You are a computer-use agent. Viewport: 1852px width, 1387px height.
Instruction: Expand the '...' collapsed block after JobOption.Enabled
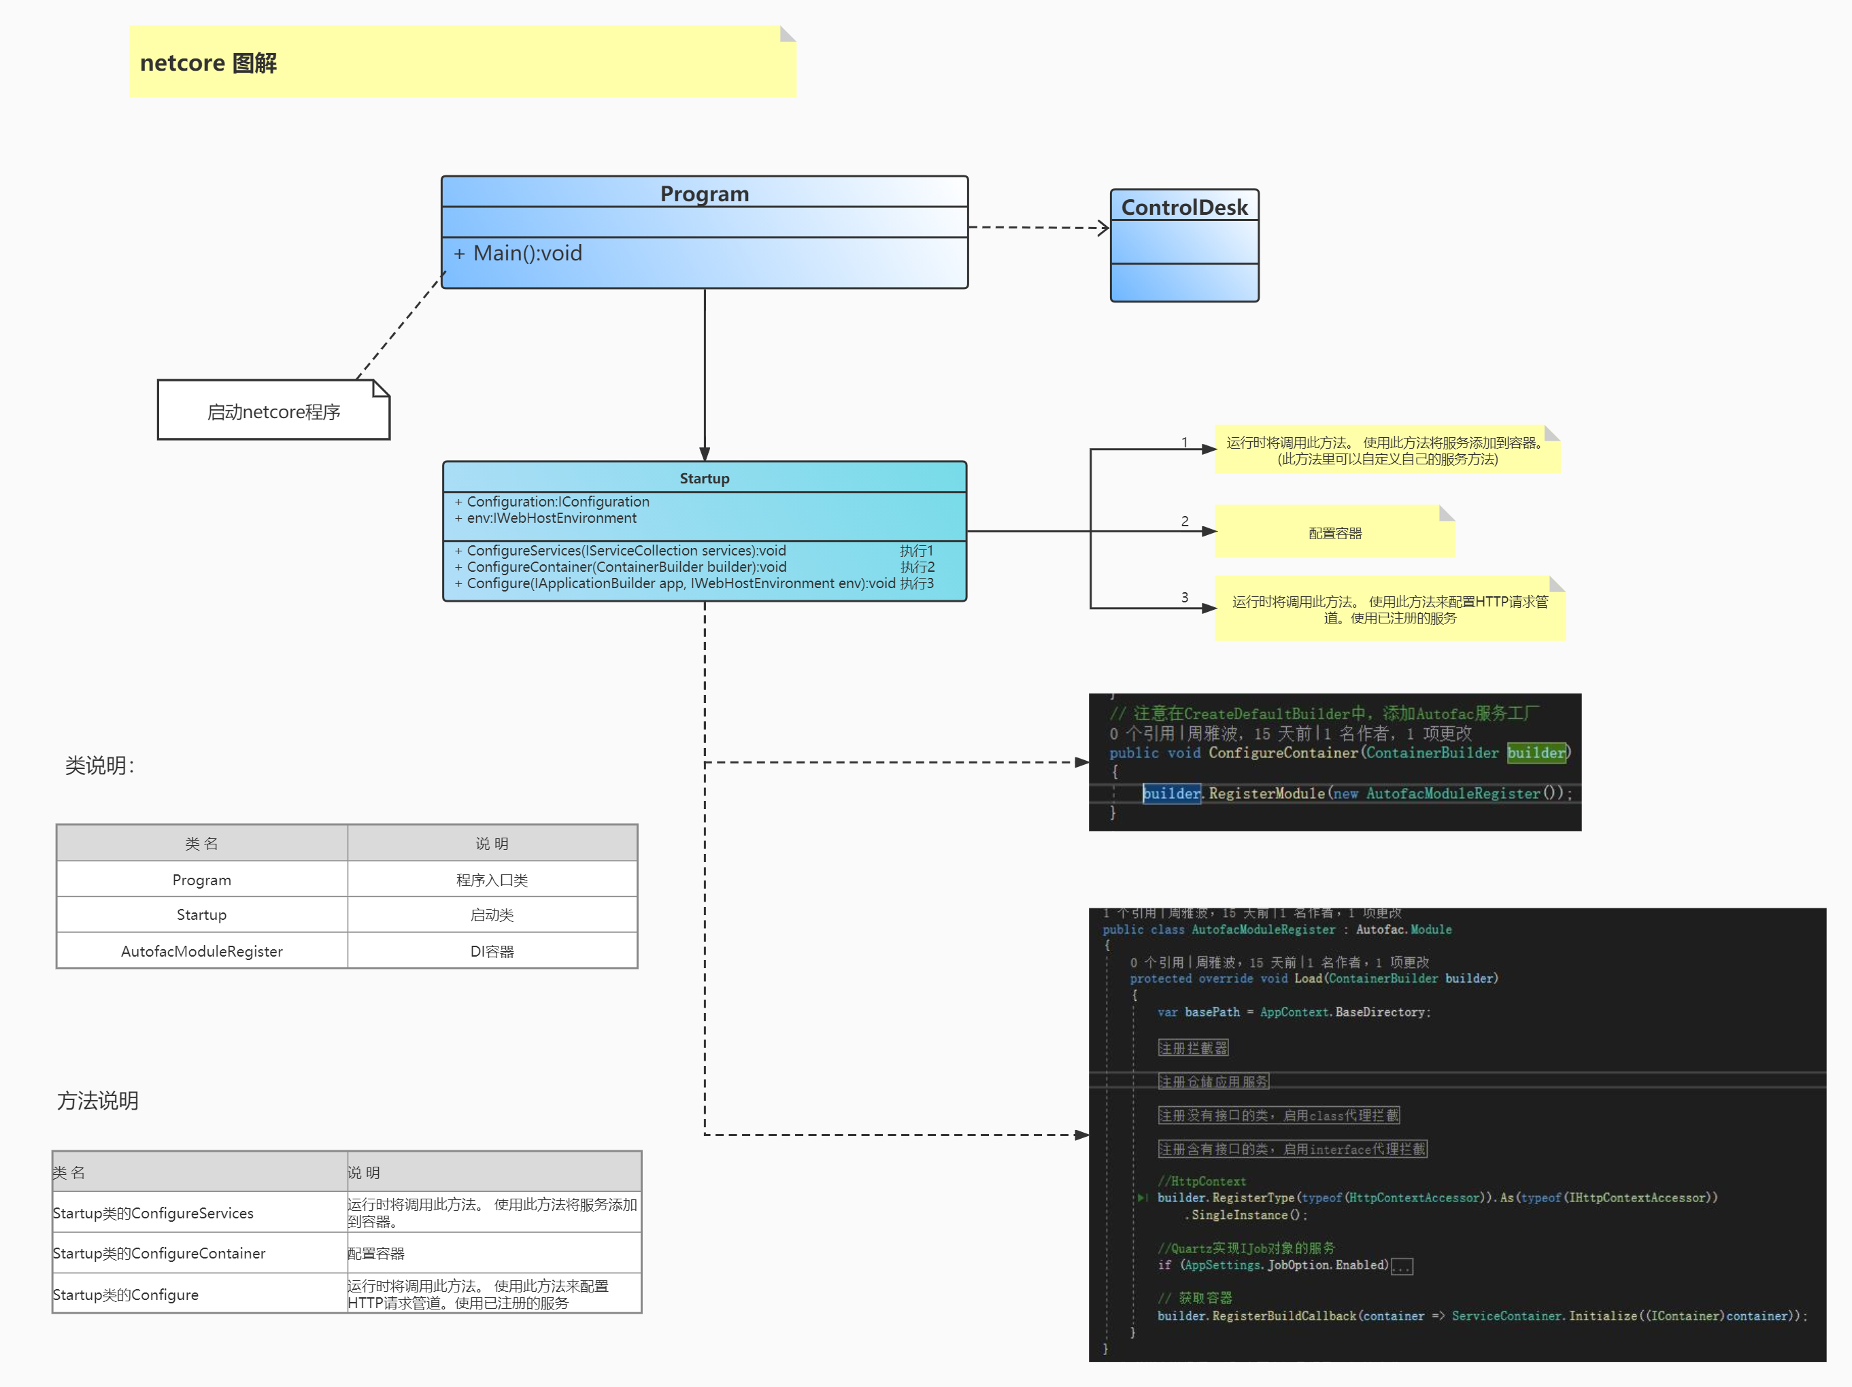click(1402, 1267)
